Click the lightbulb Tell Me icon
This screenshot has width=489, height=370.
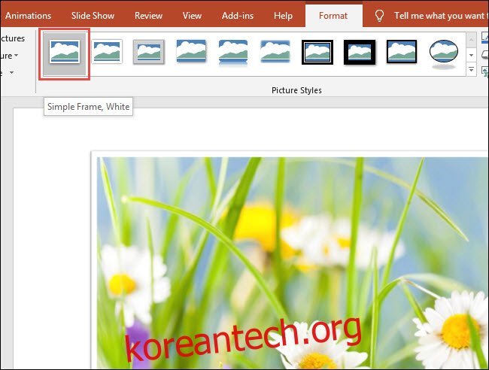tap(379, 16)
